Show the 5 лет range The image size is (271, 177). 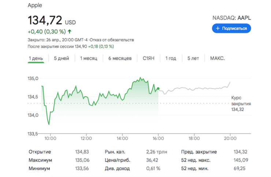pyautogui.click(x=193, y=58)
